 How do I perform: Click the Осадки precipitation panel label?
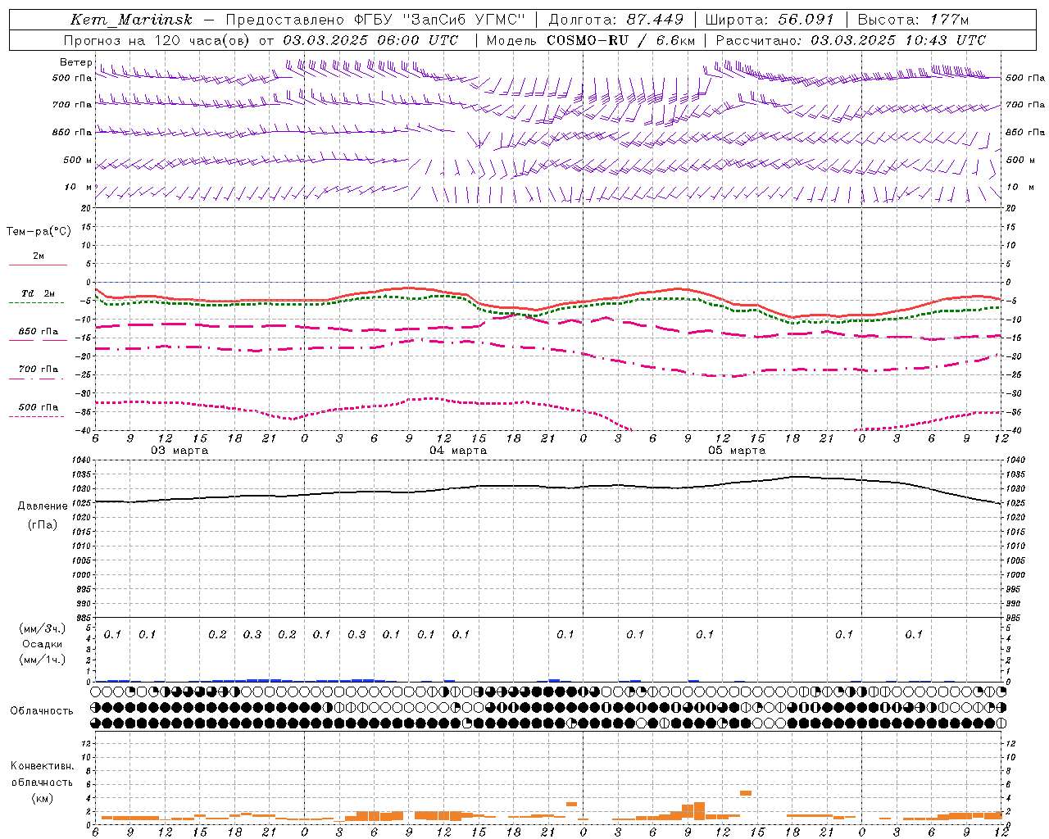tap(43, 644)
